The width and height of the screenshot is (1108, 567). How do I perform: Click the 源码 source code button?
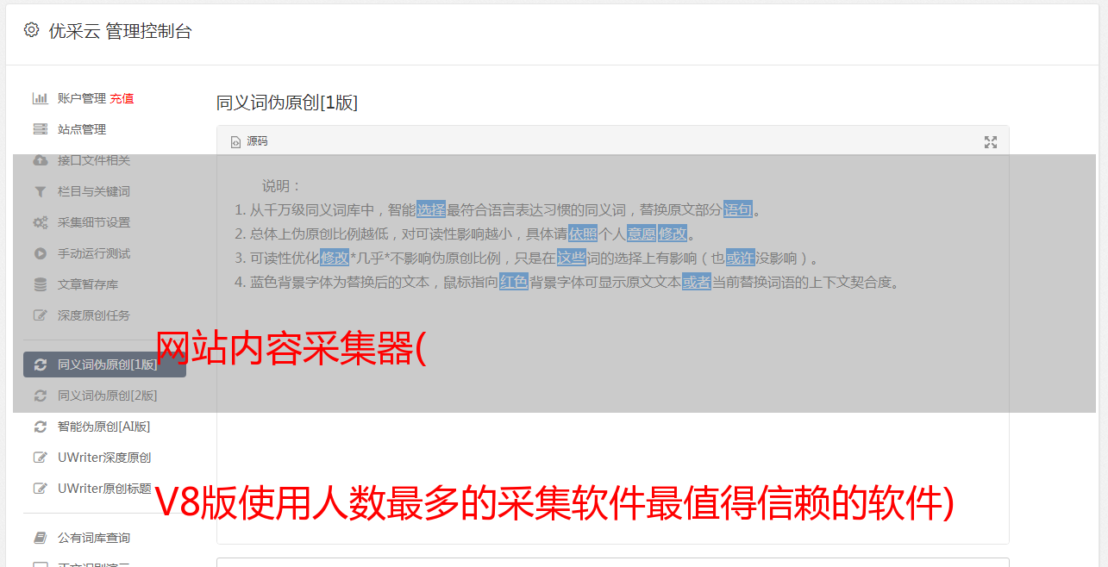click(x=249, y=141)
